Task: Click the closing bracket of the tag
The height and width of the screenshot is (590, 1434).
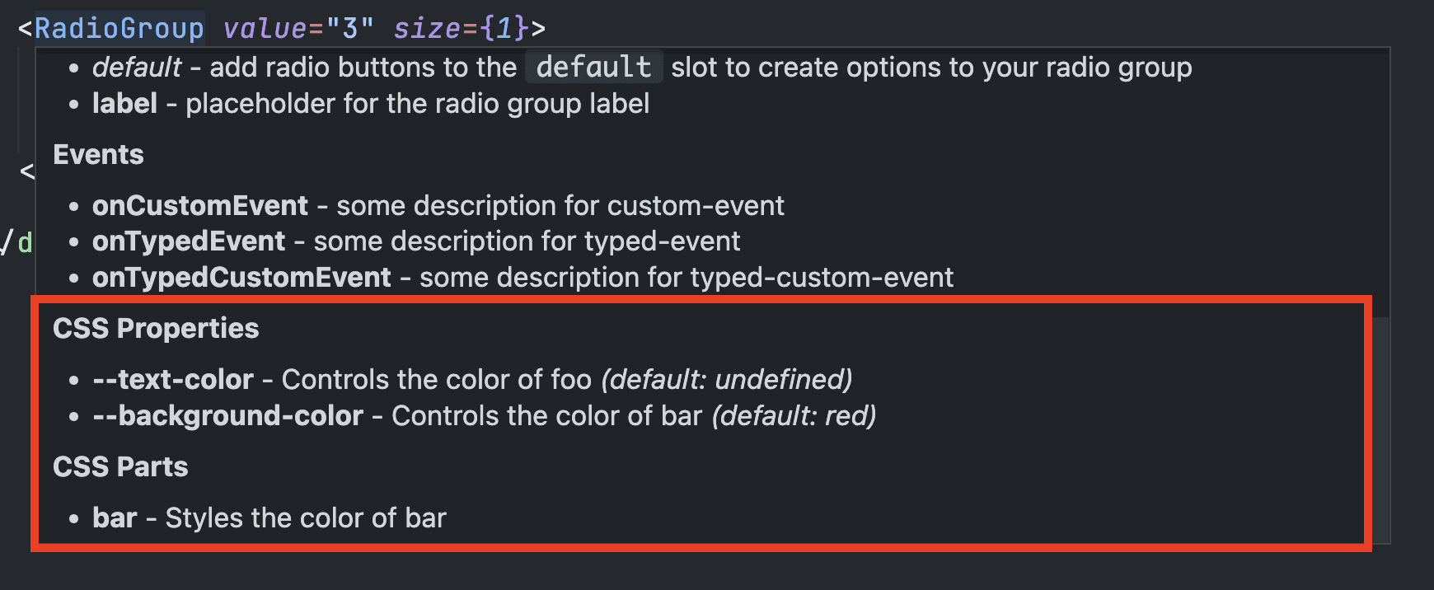Action: coord(537,26)
